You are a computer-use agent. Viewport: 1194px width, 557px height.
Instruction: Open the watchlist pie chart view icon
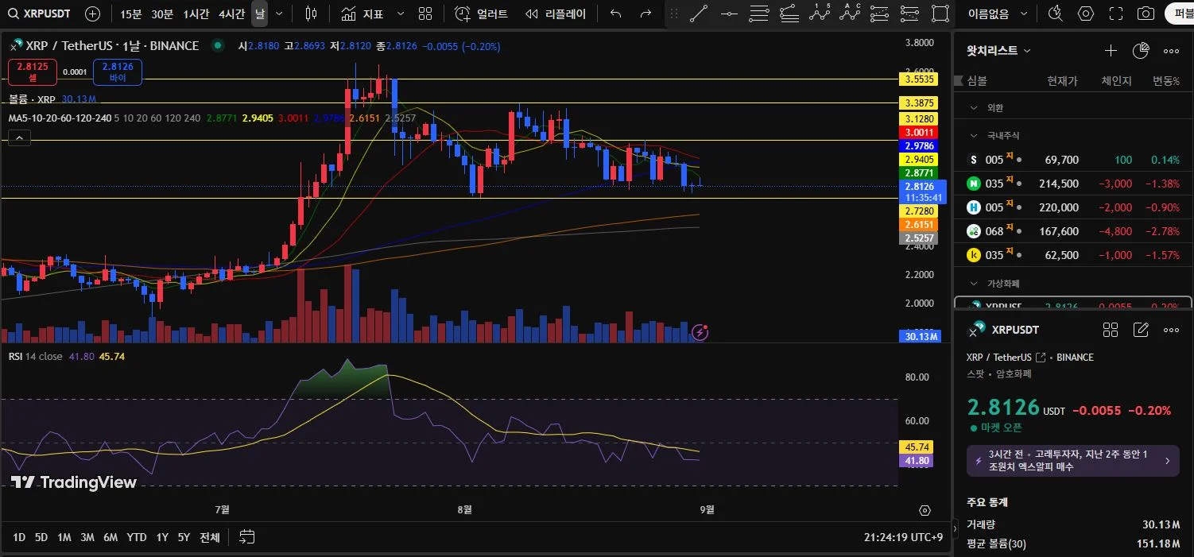1141,50
